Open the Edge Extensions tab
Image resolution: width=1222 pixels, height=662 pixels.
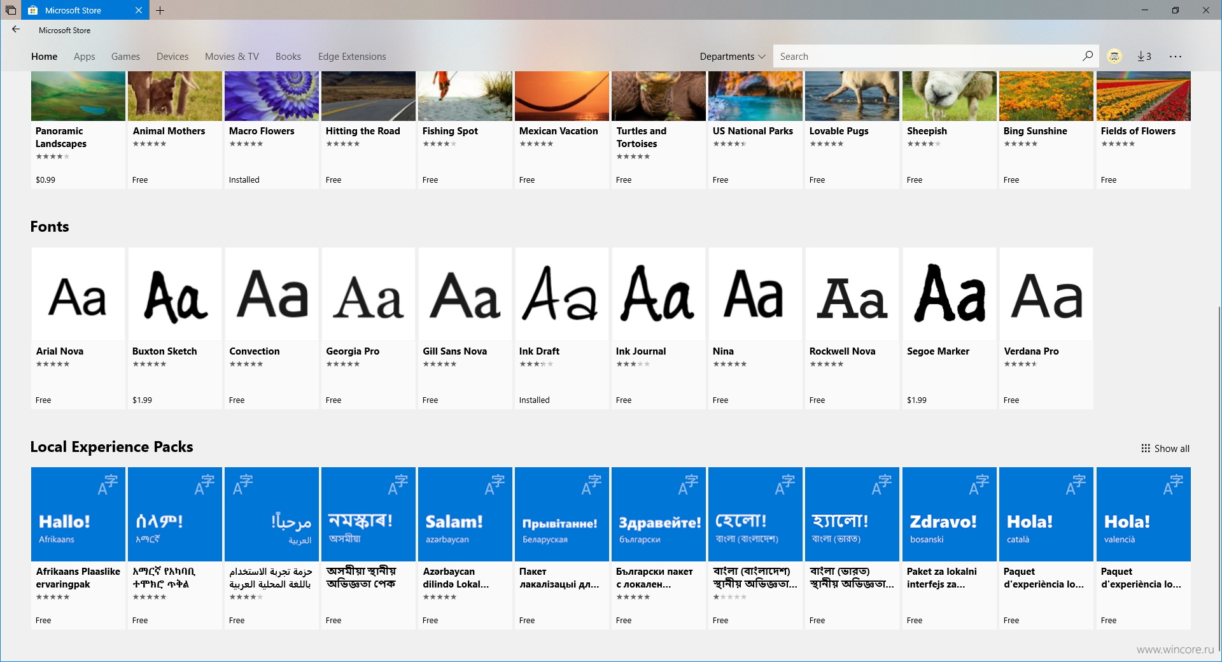352,56
